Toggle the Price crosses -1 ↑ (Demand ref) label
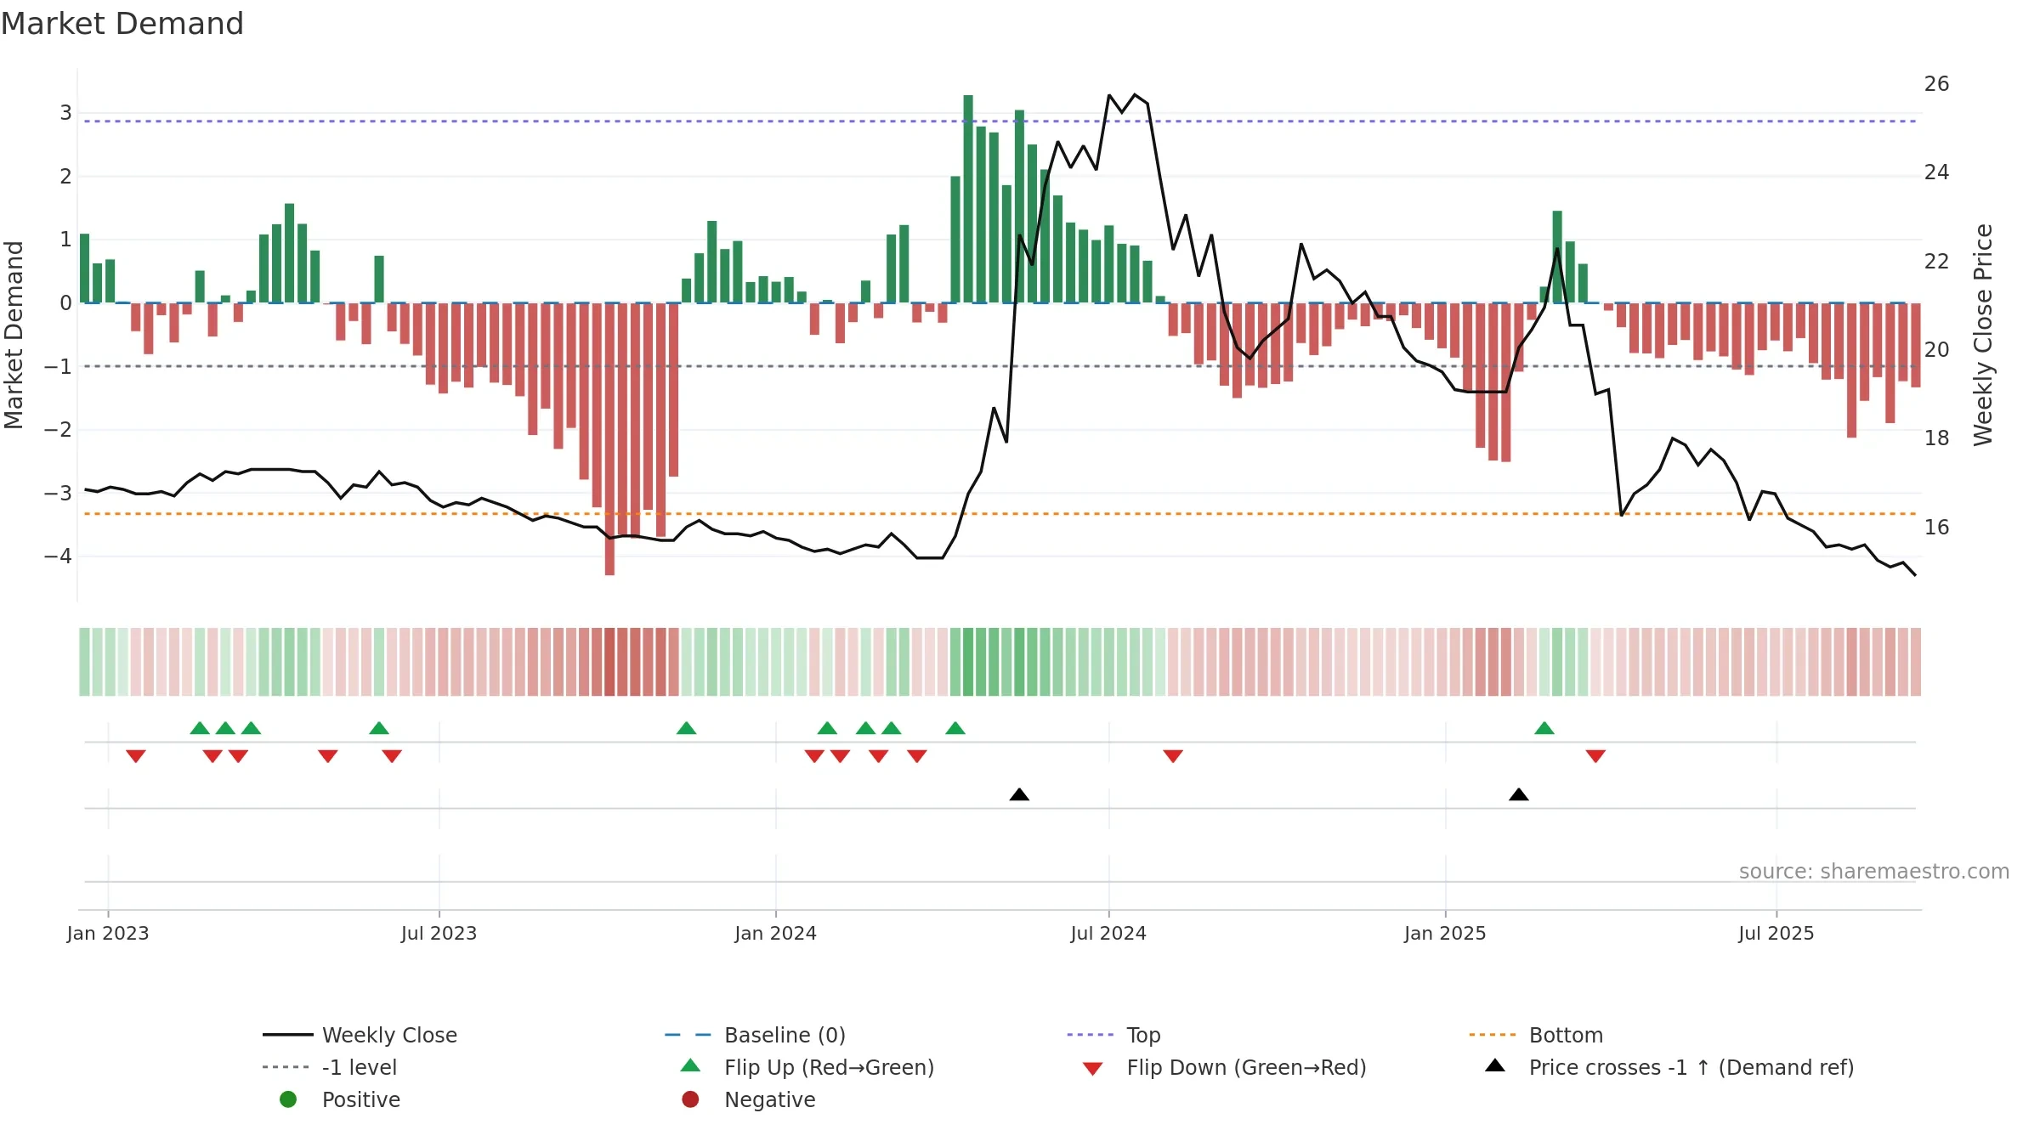Viewport: 2040px width, 1147px height. pos(1691,1067)
